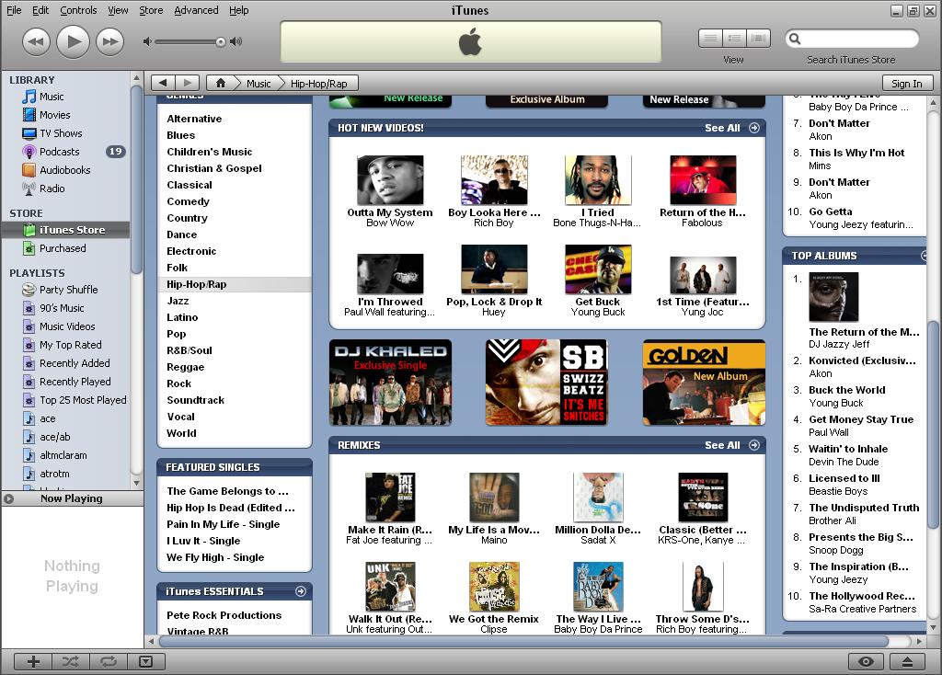Open the Swizz Beatz It's Me Snitches banner
The width and height of the screenshot is (942, 675).
tap(546, 383)
